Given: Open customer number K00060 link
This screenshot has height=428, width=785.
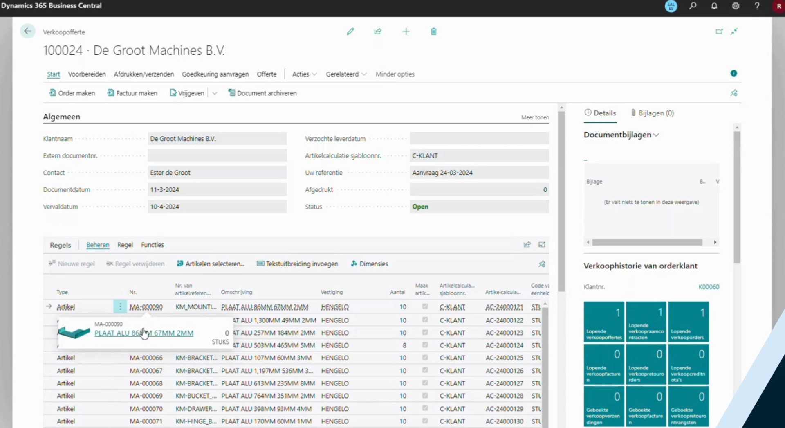Looking at the screenshot, I should click(x=709, y=287).
